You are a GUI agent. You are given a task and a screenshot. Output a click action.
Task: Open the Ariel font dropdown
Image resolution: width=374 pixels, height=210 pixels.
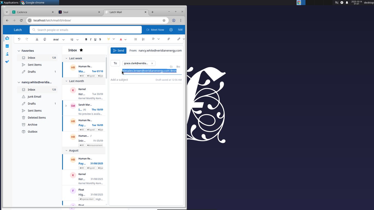point(59,40)
